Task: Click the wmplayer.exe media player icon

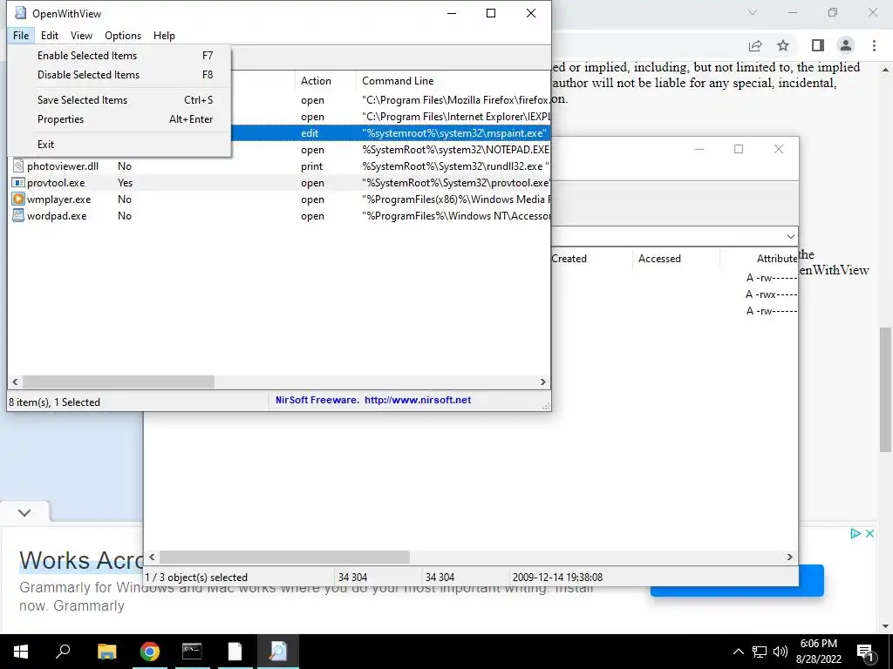Action: (x=18, y=199)
